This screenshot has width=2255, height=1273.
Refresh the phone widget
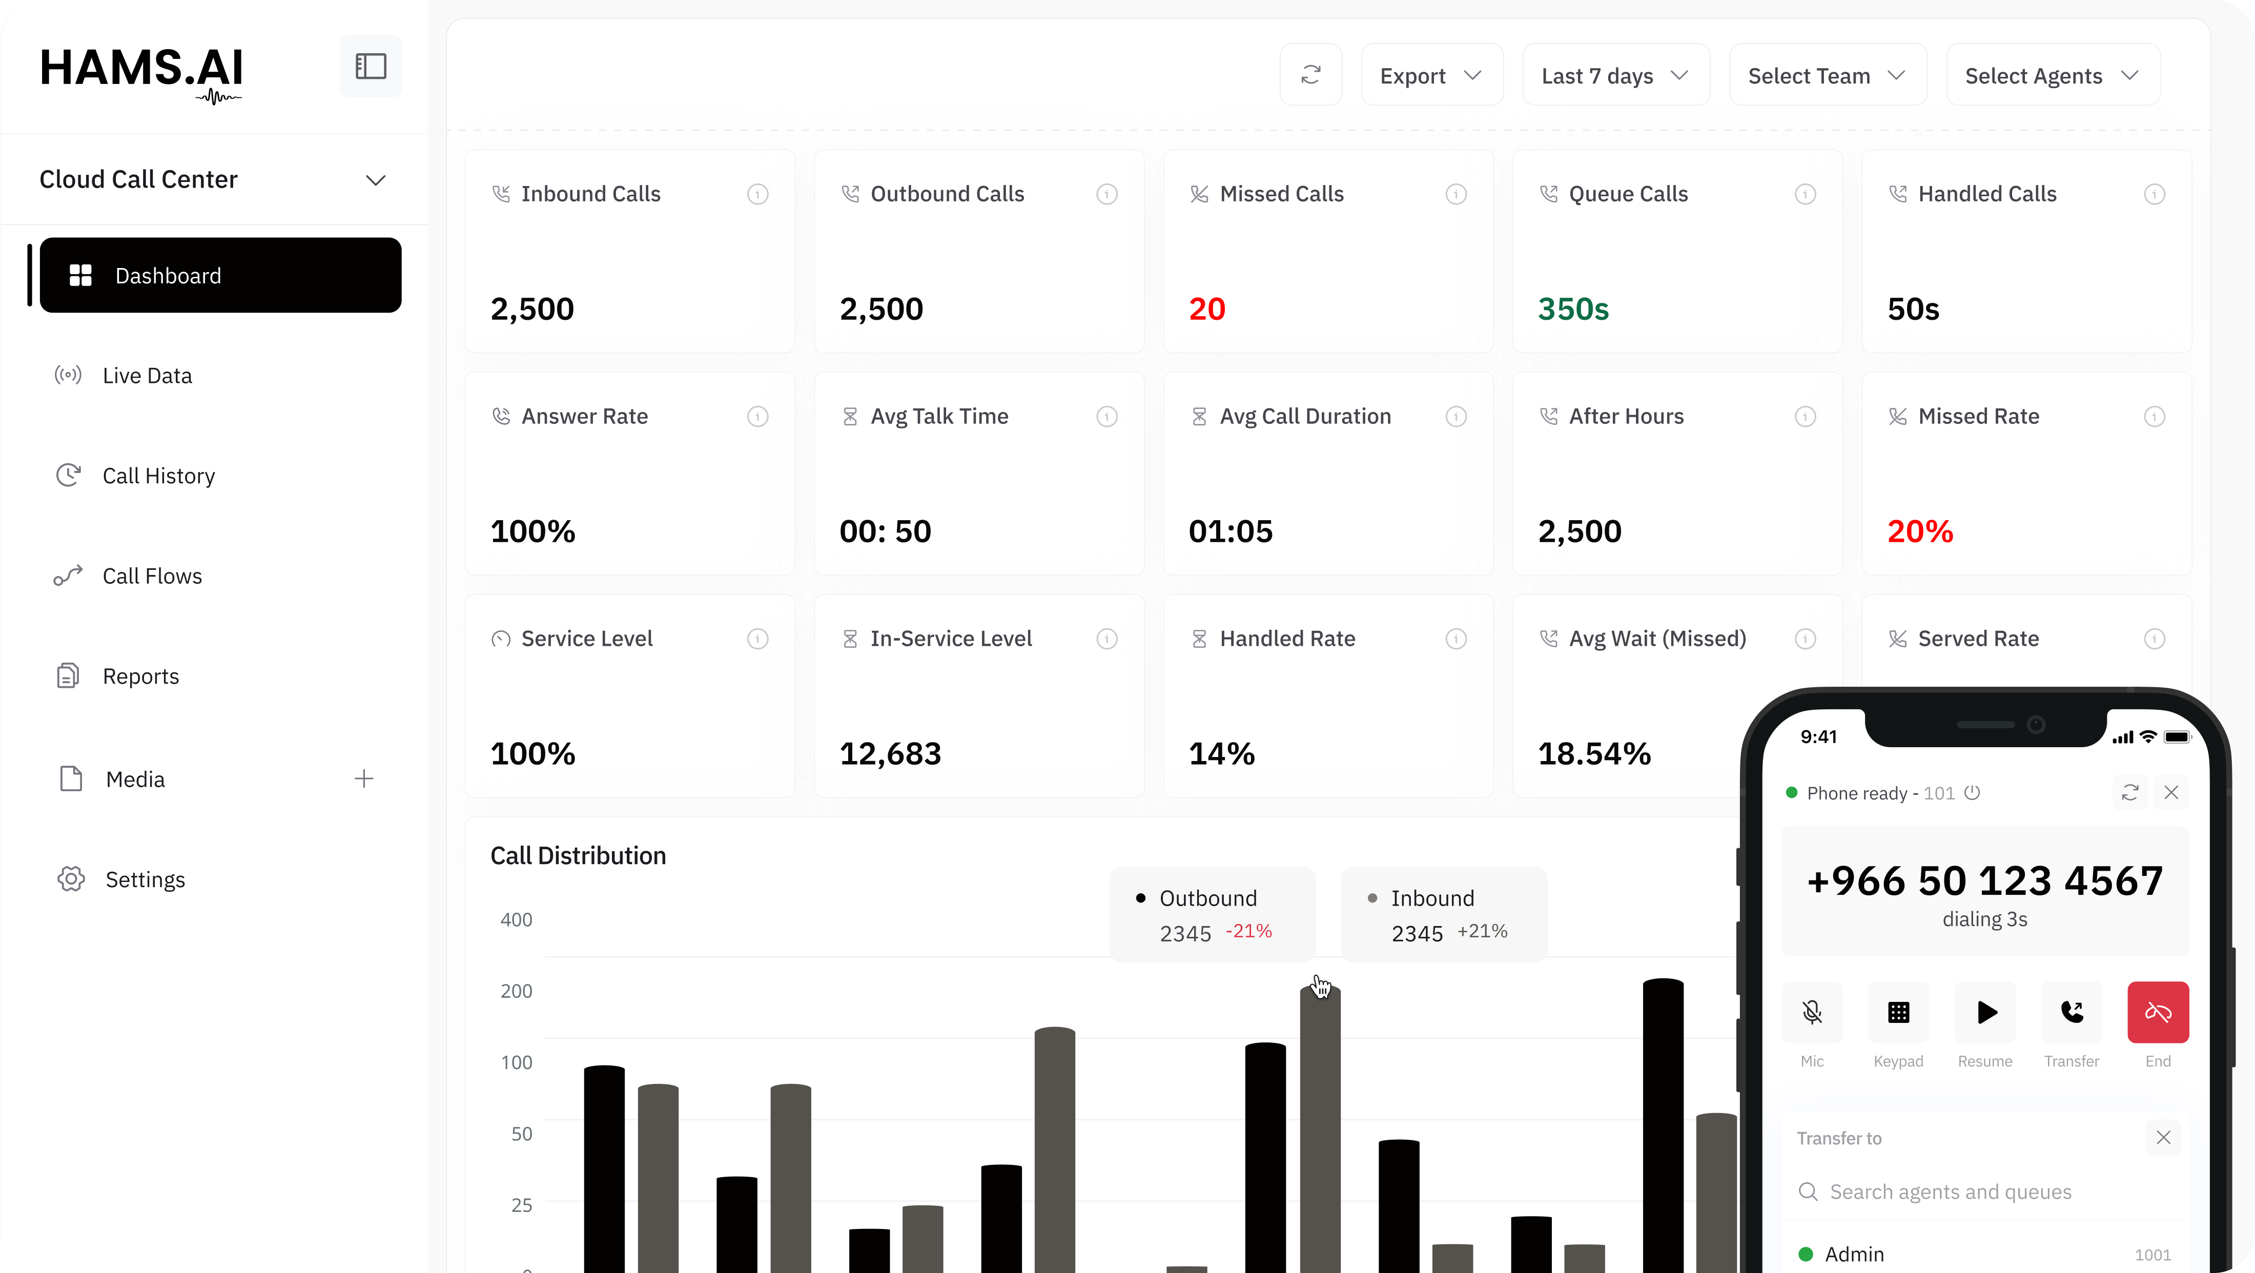tap(2130, 792)
